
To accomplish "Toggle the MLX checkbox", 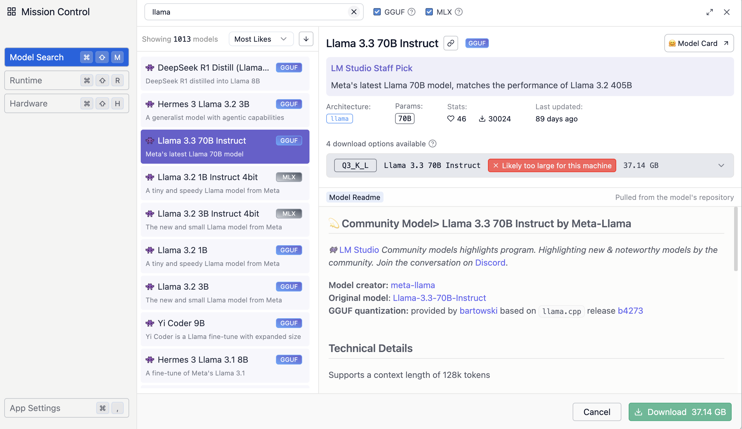I will click(x=429, y=12).
